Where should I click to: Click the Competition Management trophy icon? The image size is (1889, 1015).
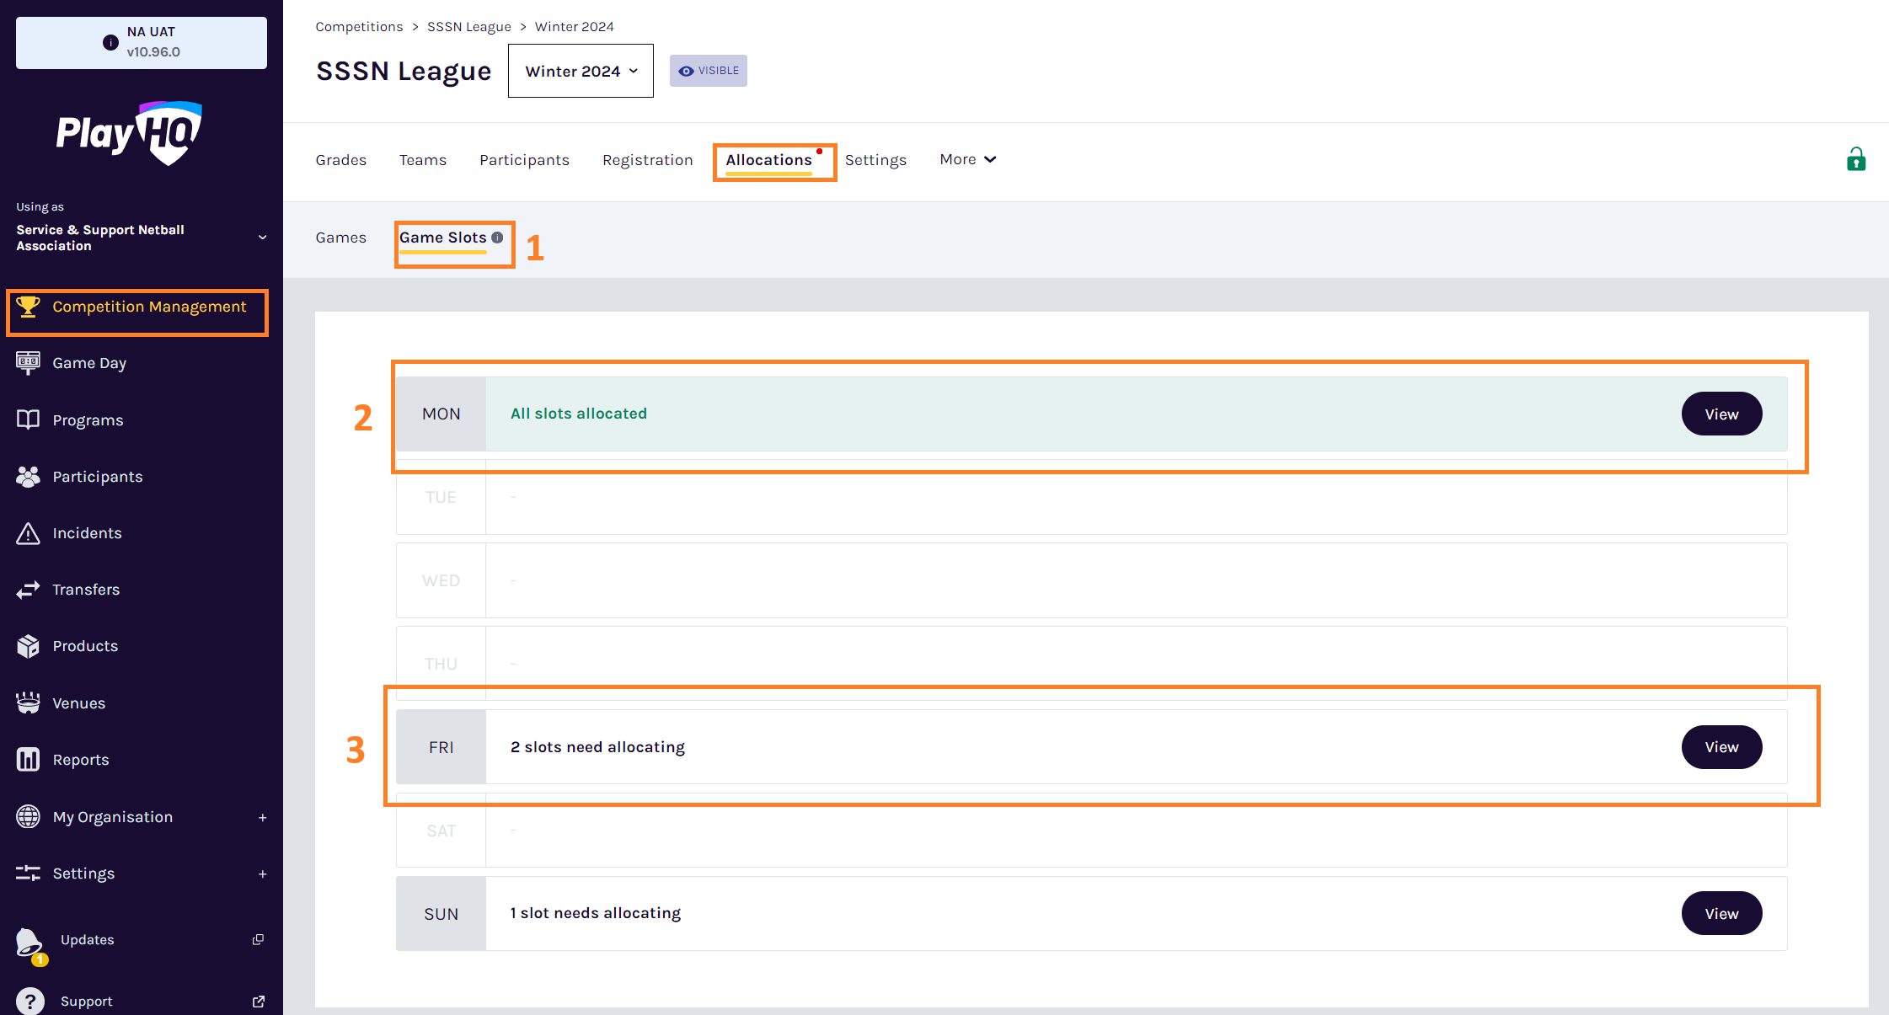28,307
